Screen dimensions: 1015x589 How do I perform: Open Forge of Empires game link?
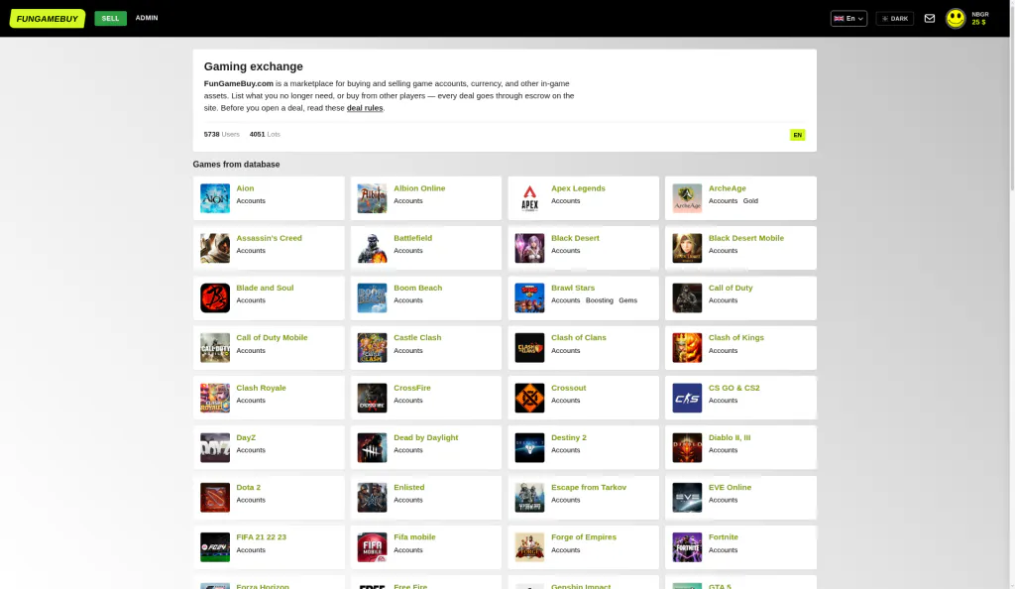point(583,537)
